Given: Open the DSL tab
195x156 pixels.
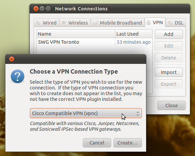Looking at the screenshot, I should coord(176,23).
